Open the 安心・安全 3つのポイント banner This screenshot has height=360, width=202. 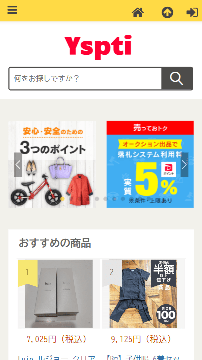coord(52,164)
